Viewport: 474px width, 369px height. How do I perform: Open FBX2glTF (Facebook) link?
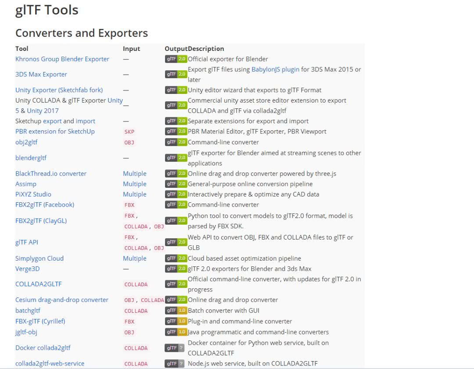[x=45, y=204]
